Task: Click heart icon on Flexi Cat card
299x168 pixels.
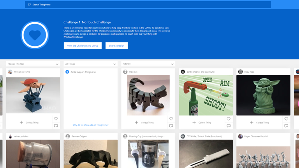Action: 171,119
